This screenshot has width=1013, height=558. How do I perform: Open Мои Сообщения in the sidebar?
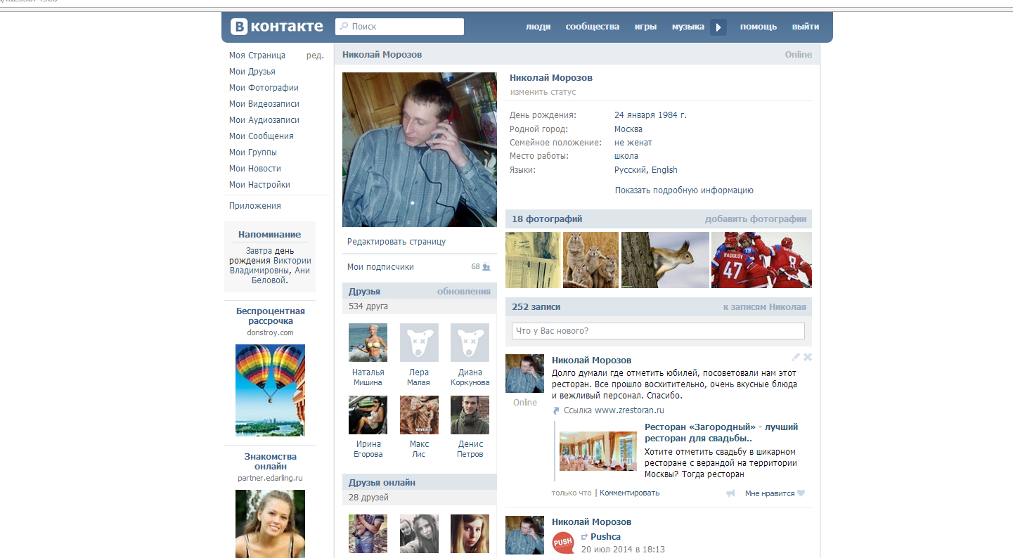click(x=262, y=136)
